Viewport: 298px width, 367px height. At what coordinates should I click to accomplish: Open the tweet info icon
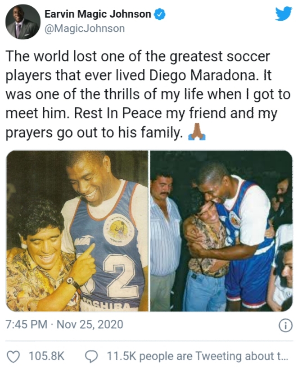tap(286, 325)
